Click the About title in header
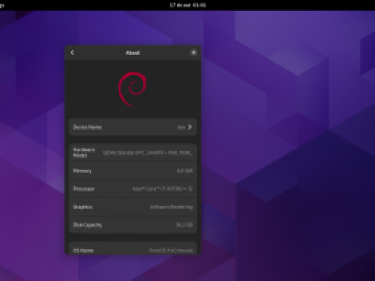The width and height of the screenshot is (375, 281). coord(133,53)
